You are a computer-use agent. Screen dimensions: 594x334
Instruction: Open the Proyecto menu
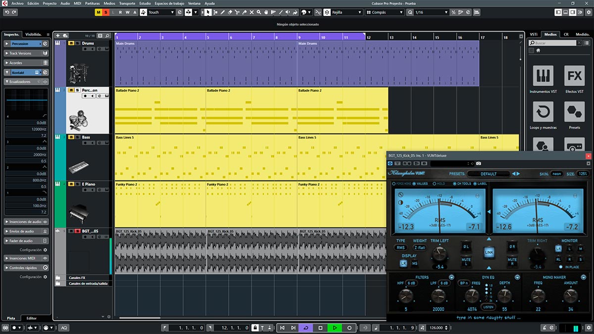[49, 3]
